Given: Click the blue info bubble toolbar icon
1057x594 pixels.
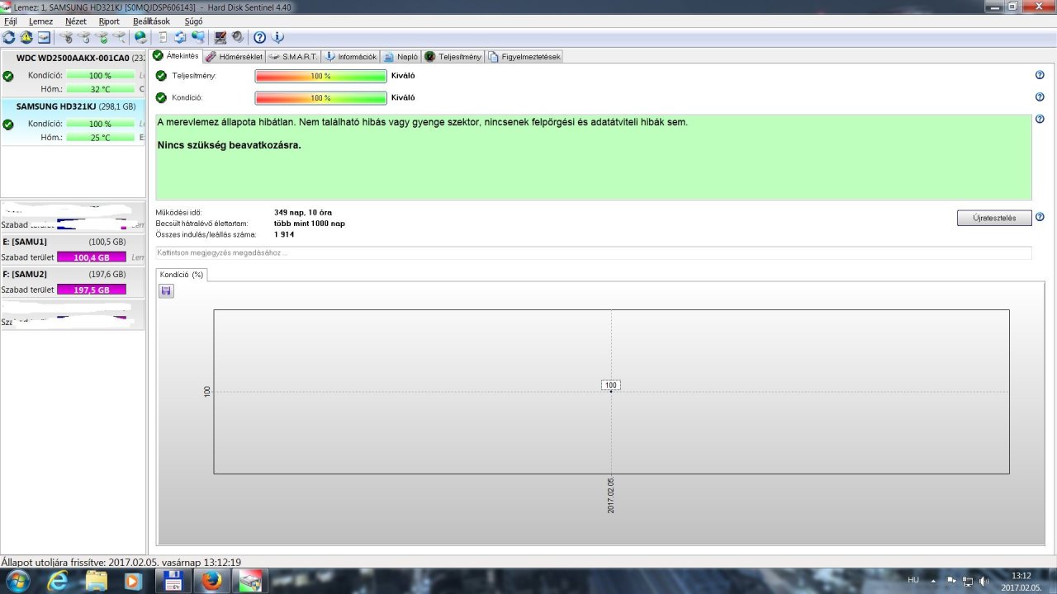Looking at the screenshot, I should (277, 37).
